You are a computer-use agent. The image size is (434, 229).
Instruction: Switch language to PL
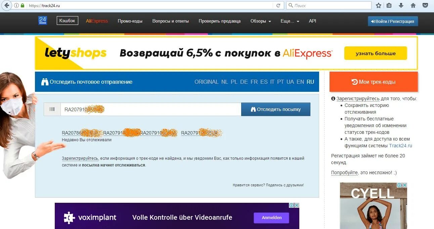[234, 82]
